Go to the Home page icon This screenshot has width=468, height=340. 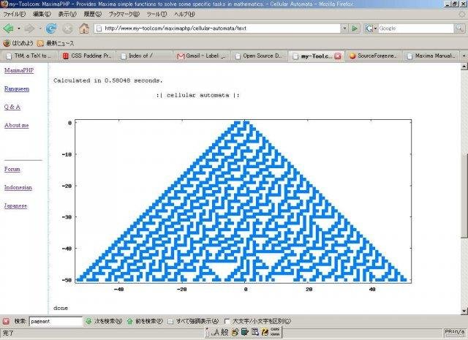[84, 29]
